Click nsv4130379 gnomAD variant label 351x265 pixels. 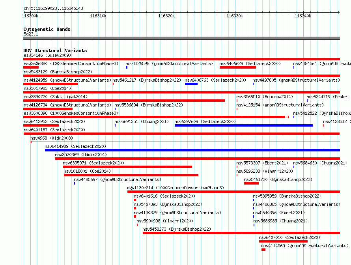tap(177, 213)
